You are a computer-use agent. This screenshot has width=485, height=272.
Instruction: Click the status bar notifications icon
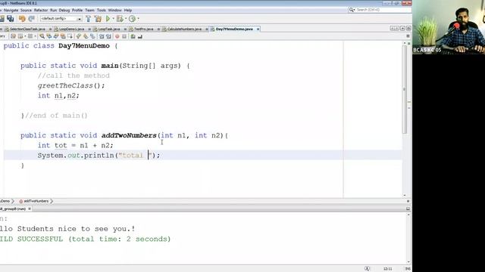tap(367, 269)
